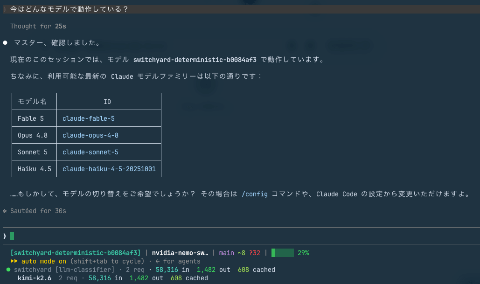Click the "Claude Code" text in the response
480x284 pixels.
336,194
